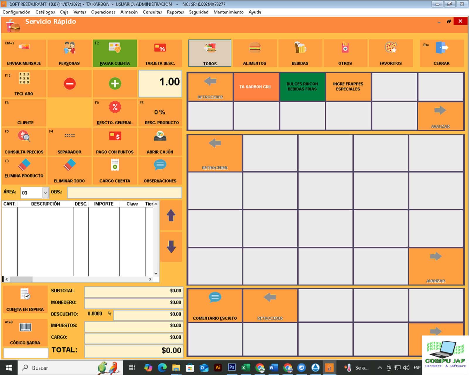The image size is (469, 375).
Task: Click the order table scroll-right arrow
Action: tap(150, 279)
